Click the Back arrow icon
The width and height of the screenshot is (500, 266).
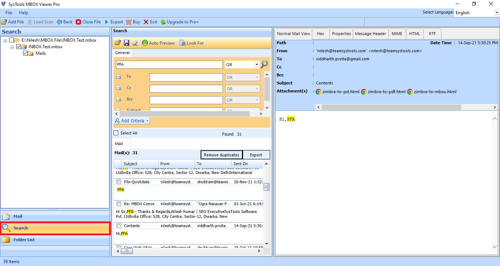click(x=59, y=22)
